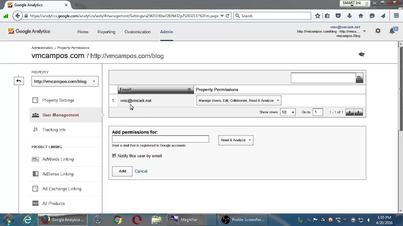
Task: Click the graduation cap education icon
Action: pyautogui.click(x=361, y=54)
